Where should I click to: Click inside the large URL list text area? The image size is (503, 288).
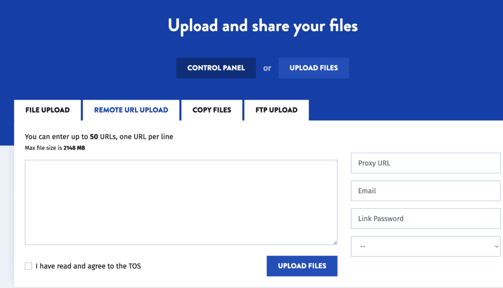click(x=181, y=202)
